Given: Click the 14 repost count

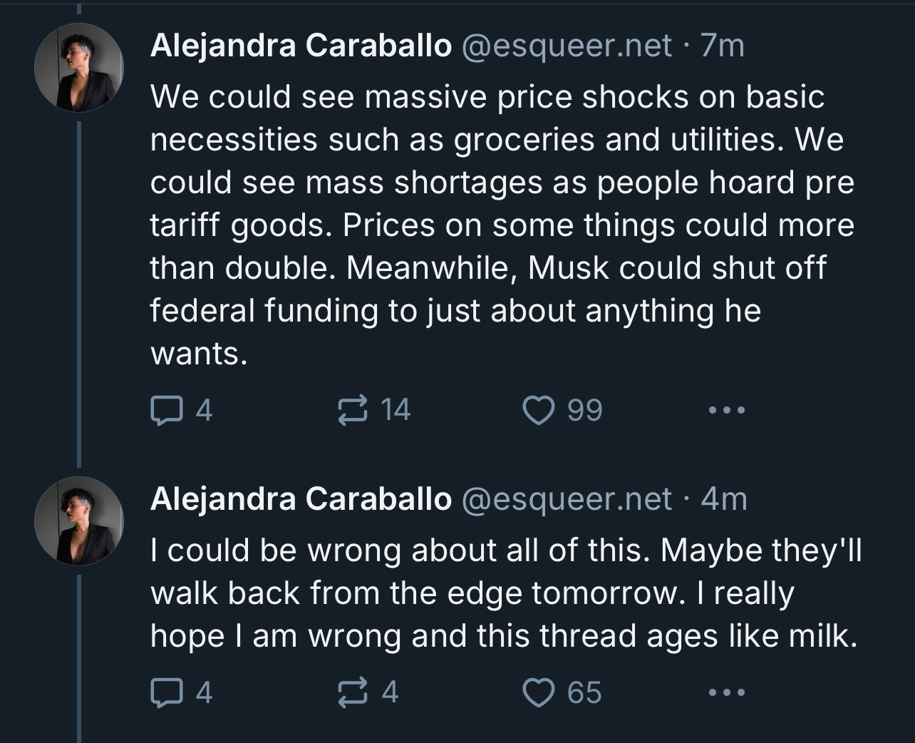Looking at the screenshot, I should [396, 410].
